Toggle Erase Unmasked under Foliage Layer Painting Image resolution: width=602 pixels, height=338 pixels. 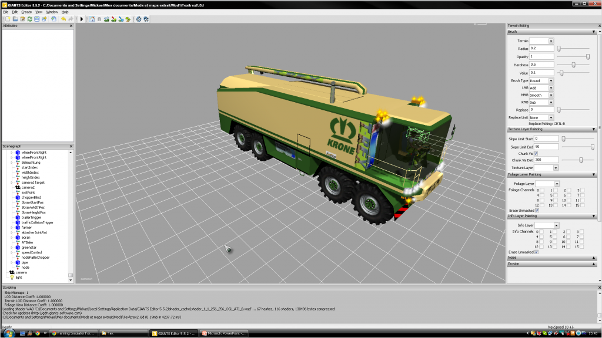(x=537, y=210)
